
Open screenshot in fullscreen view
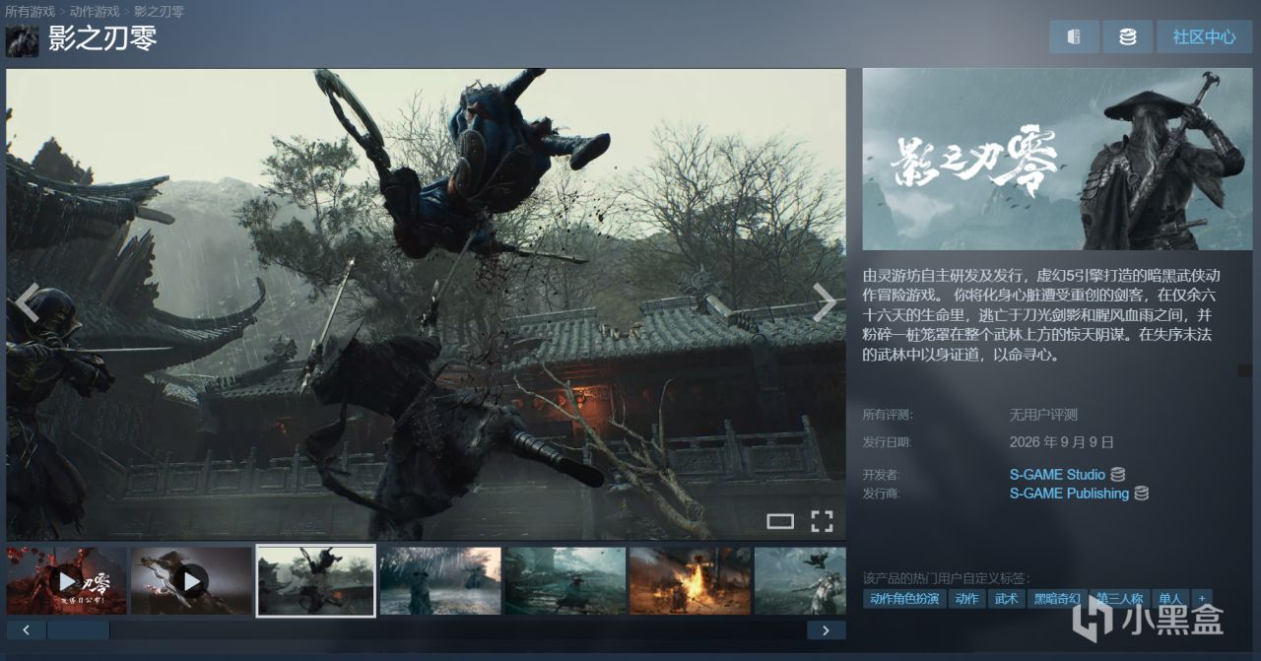point(822,521)
